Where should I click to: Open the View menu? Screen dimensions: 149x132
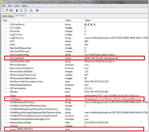click(17, 6)
